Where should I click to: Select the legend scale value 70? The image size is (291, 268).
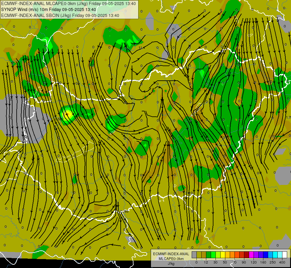[235, 262]
